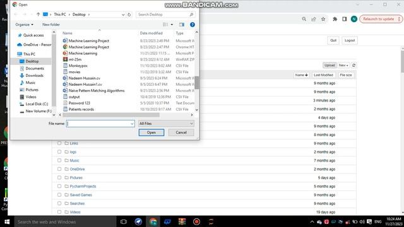
Task: Tick the checkbox beside Videos folder
Action: pos(59,212)
